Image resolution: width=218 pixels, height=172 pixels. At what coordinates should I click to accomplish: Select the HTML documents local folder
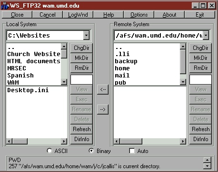34,61
